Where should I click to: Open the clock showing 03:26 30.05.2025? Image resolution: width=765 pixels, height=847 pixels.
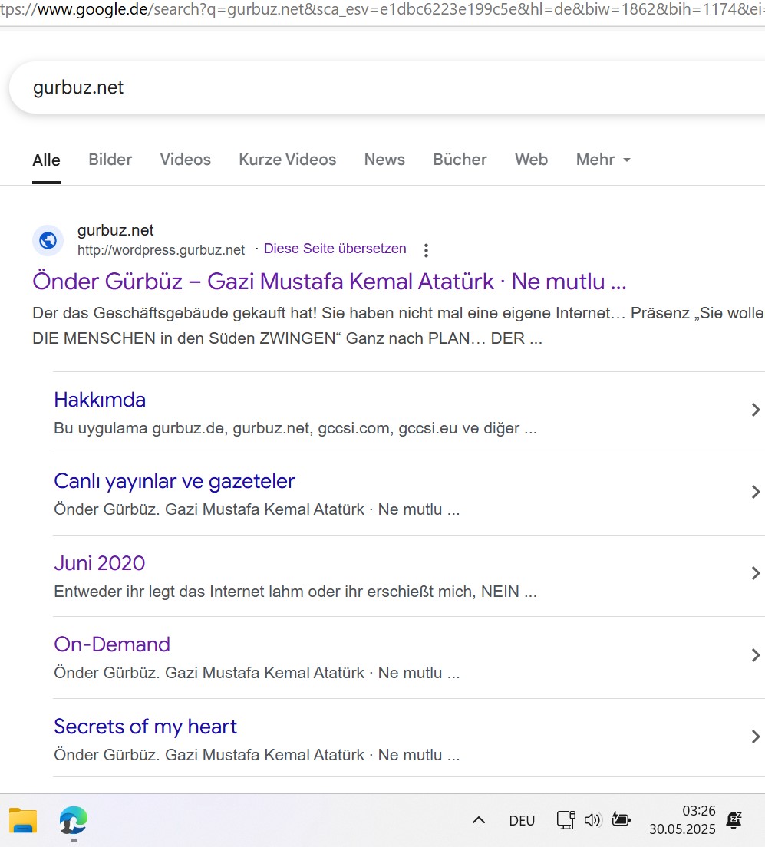[682, 820]
